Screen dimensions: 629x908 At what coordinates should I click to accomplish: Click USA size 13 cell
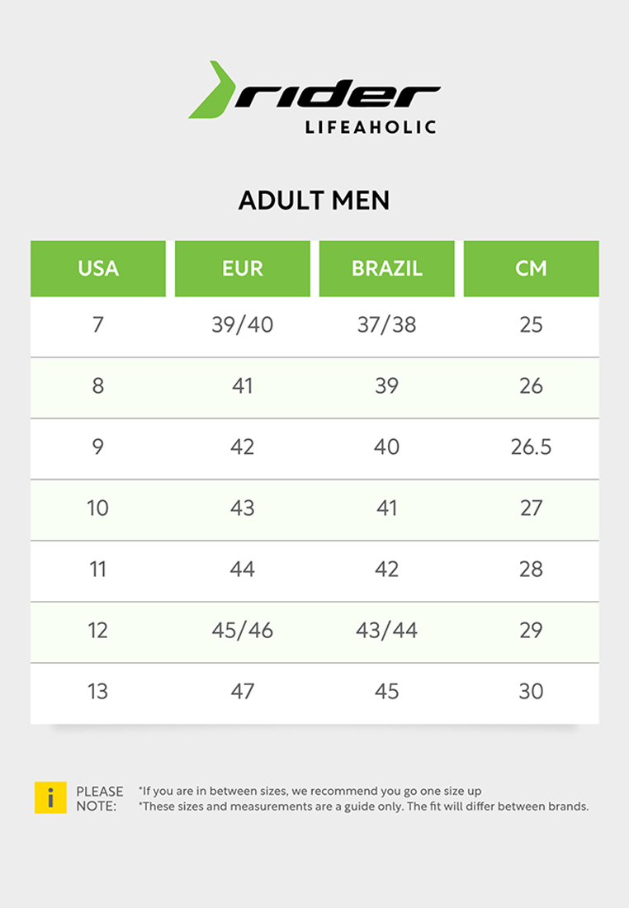coord(98,691)
